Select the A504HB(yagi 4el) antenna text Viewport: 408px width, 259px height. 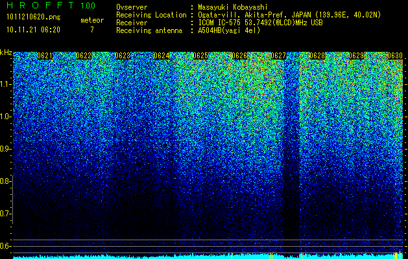click(x=229, y=30)
